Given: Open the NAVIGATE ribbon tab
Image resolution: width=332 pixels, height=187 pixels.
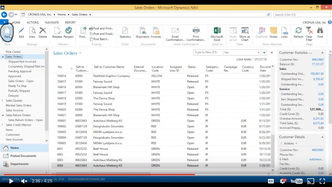Looking at the screenshot, I should (52, 22).
